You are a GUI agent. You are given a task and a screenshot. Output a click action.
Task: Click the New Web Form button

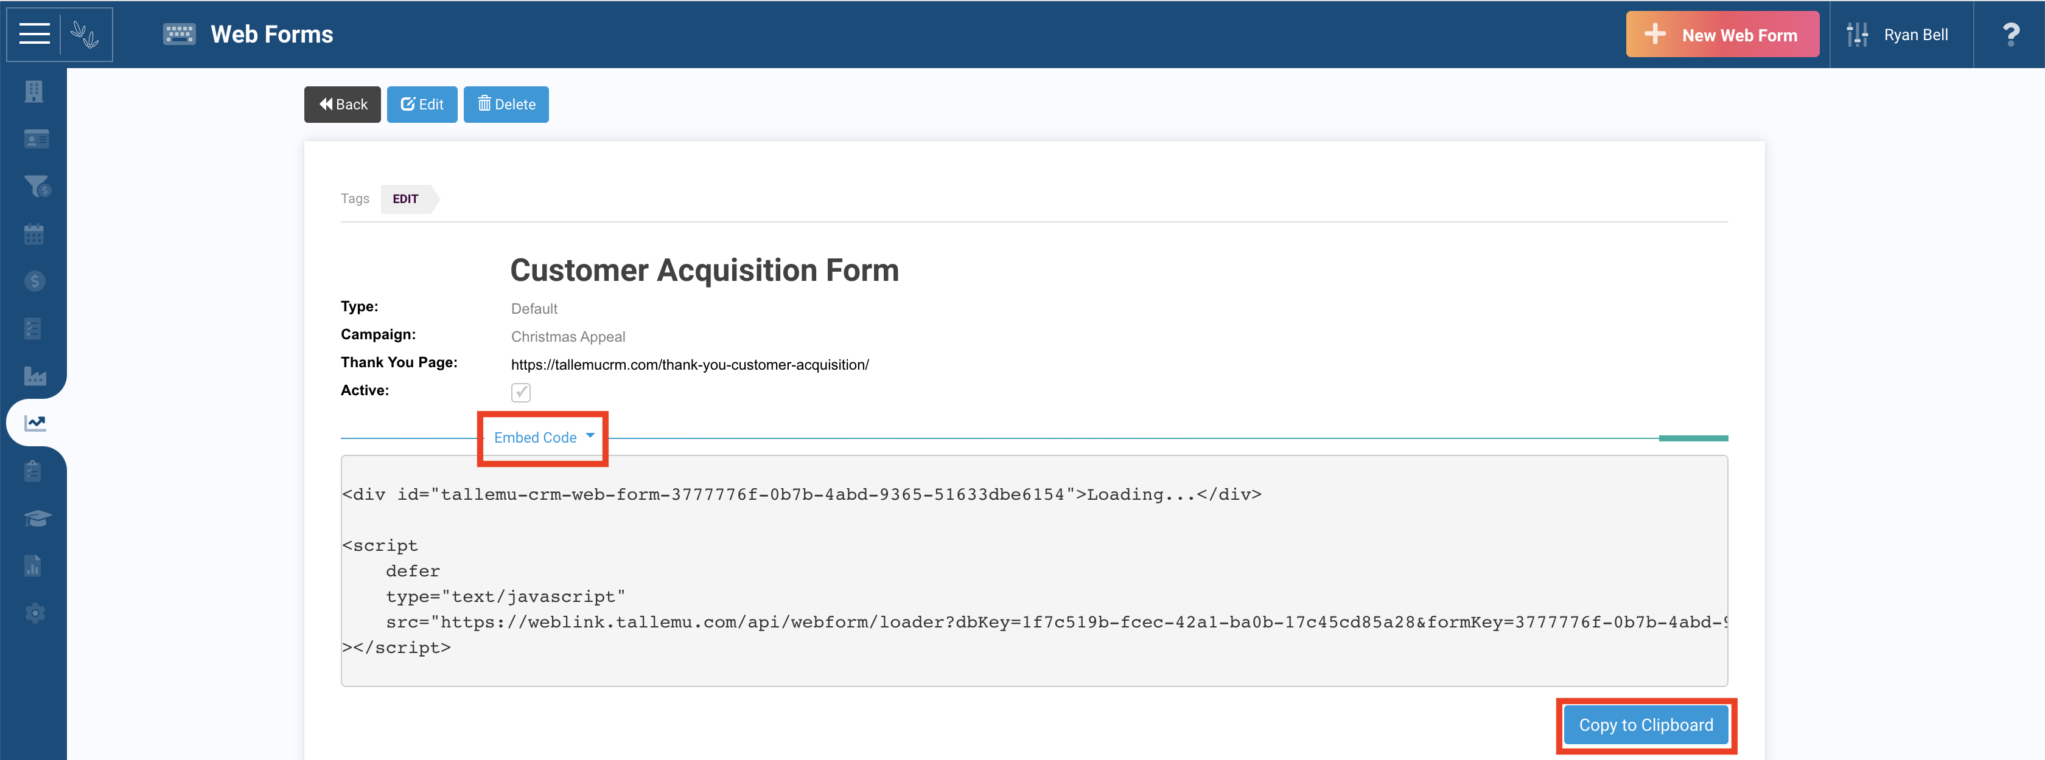tap(1722, 35)
